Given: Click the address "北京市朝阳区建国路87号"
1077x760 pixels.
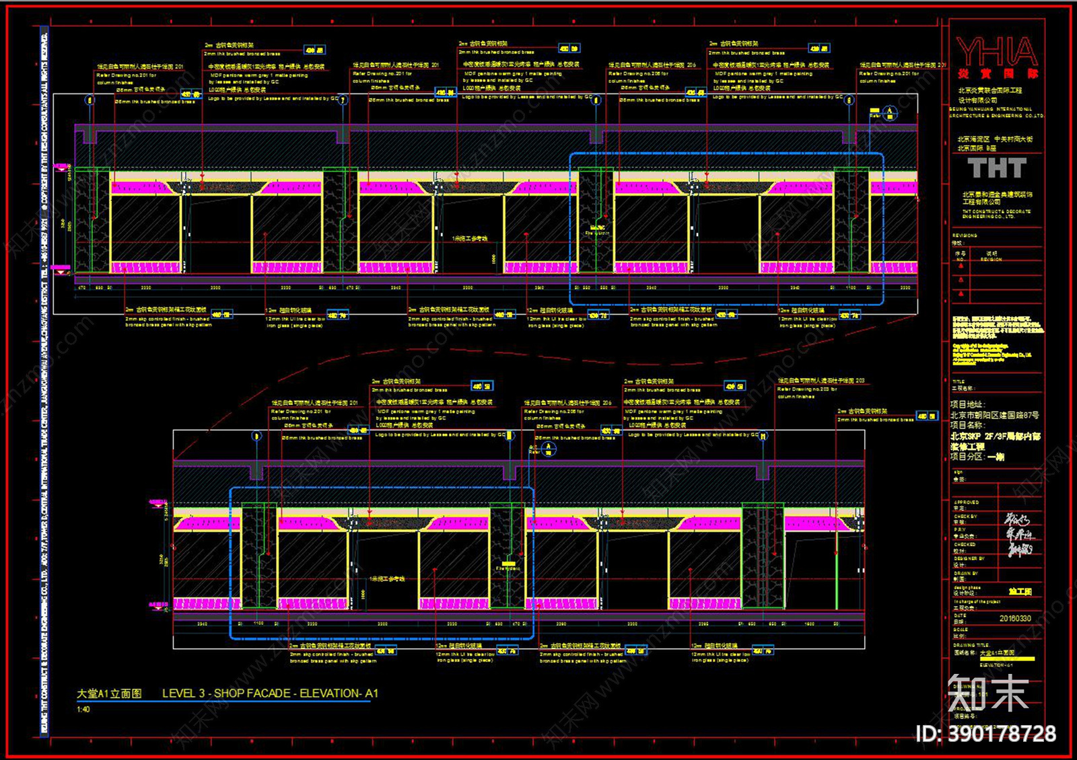Looking at the screenshot, I should click(x=994, y=415).
